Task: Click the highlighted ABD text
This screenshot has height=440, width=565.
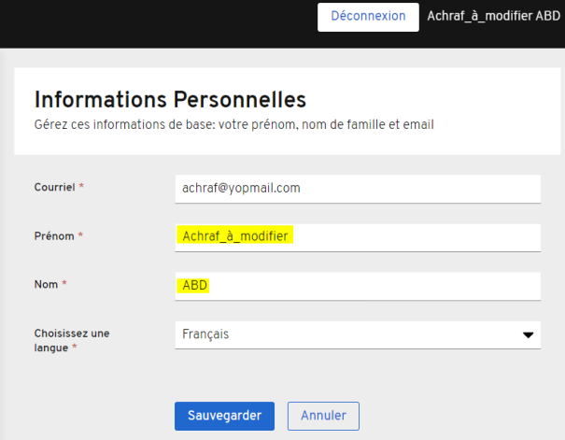Action: point(194,285)
